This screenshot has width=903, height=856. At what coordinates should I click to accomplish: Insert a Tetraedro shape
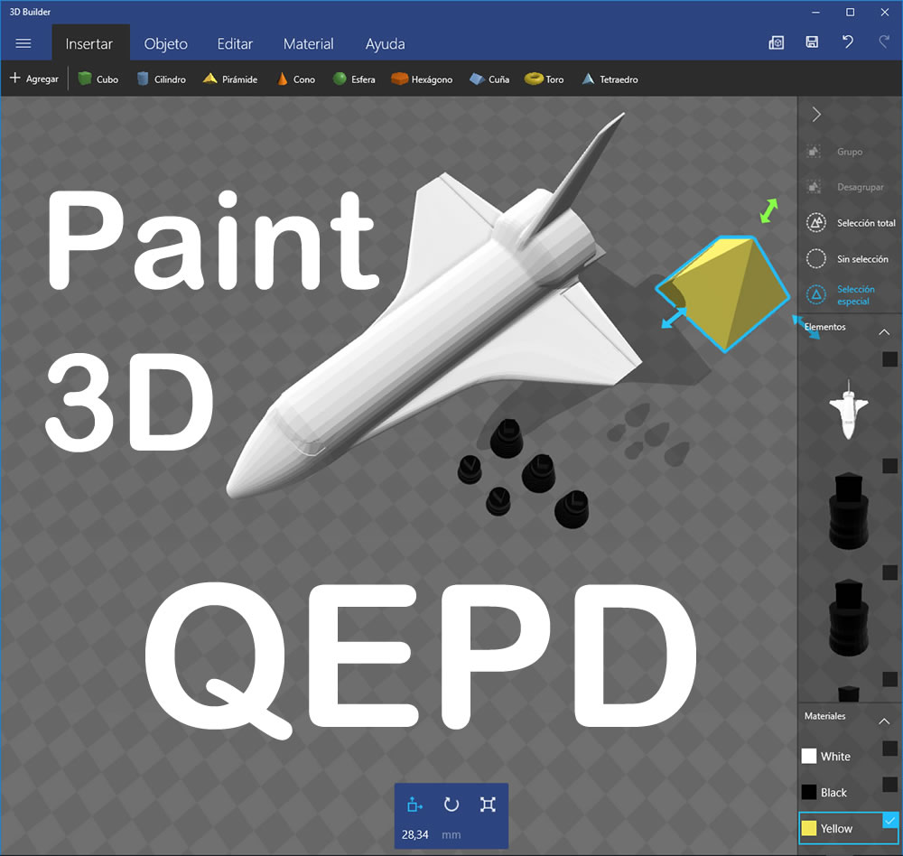pyautogui.click(x=610, y=79)
